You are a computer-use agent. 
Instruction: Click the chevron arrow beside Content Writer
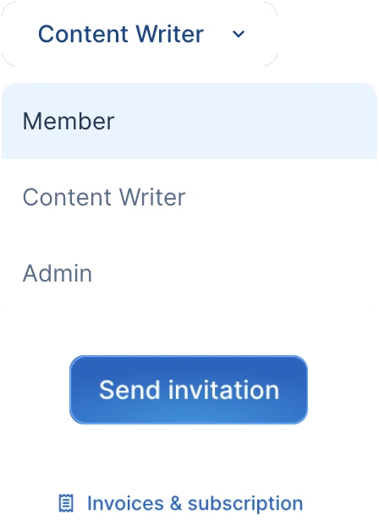[239, 34]
